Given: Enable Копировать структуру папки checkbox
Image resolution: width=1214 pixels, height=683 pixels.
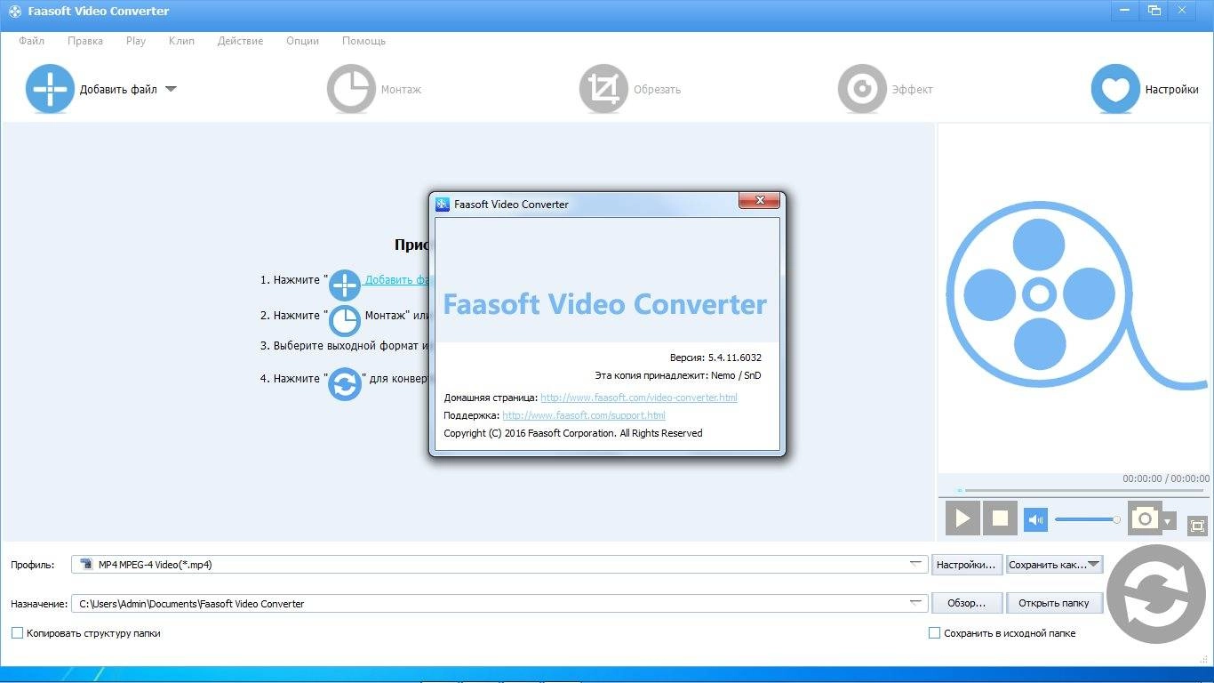Looking at the screenshot, I should [17, 633].
